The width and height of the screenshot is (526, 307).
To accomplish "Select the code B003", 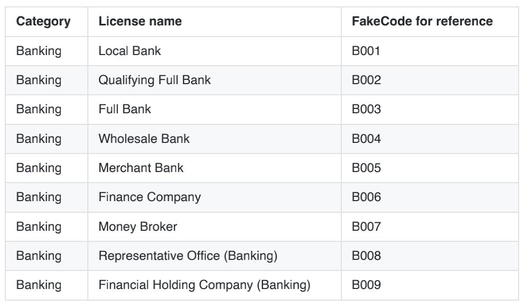I will click(366, 110).
